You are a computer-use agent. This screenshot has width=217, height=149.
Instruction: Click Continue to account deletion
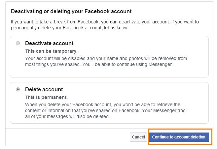click(179, 137)
